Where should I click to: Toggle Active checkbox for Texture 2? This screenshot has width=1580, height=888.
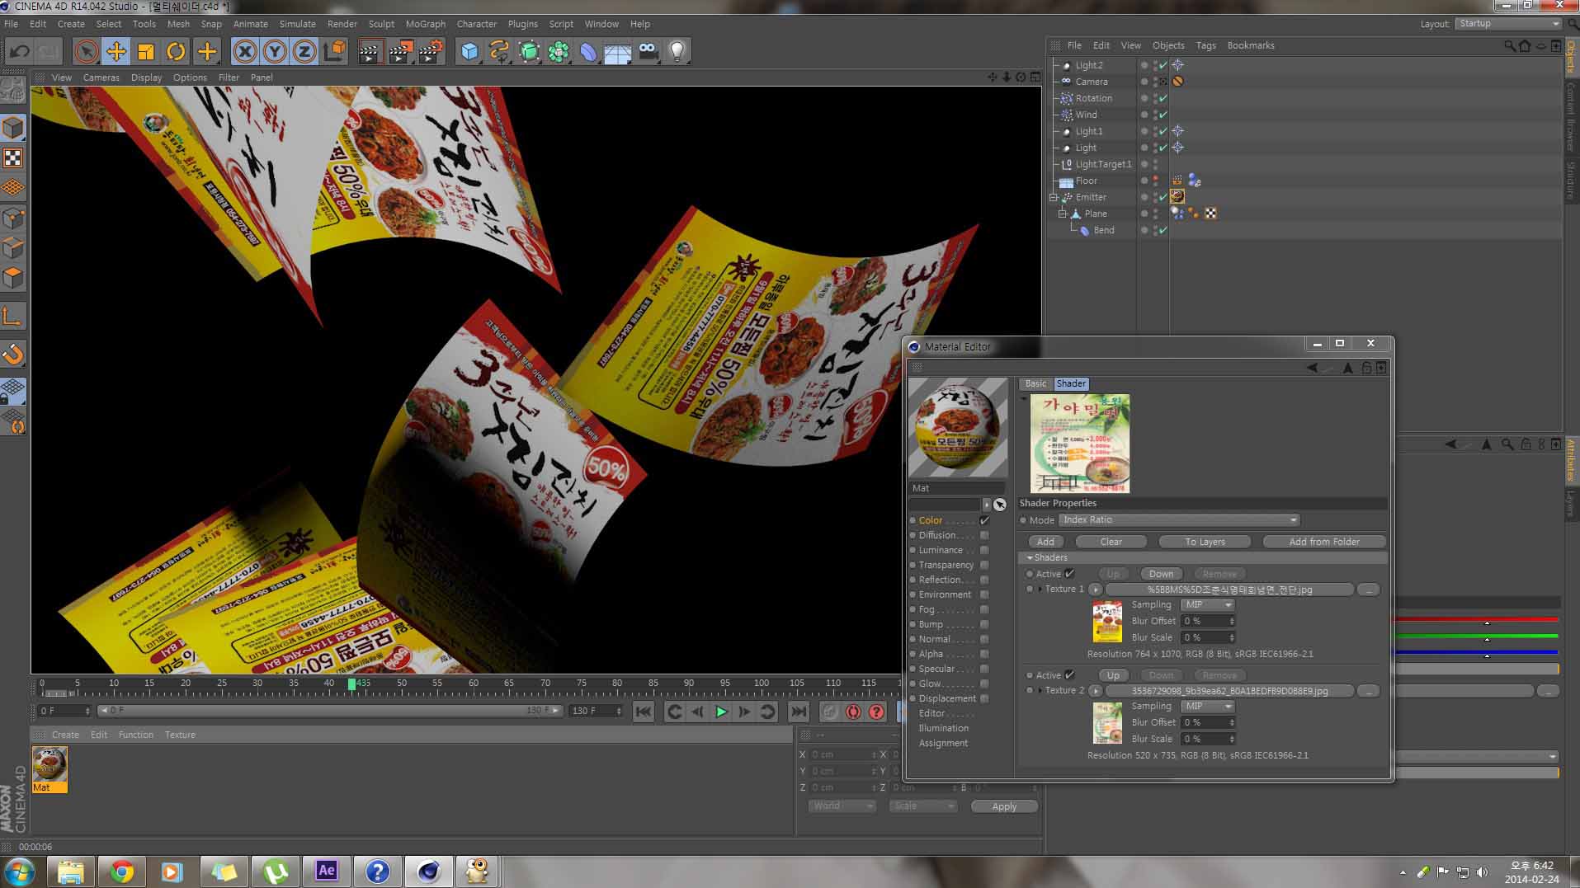tap(1070, 675)
